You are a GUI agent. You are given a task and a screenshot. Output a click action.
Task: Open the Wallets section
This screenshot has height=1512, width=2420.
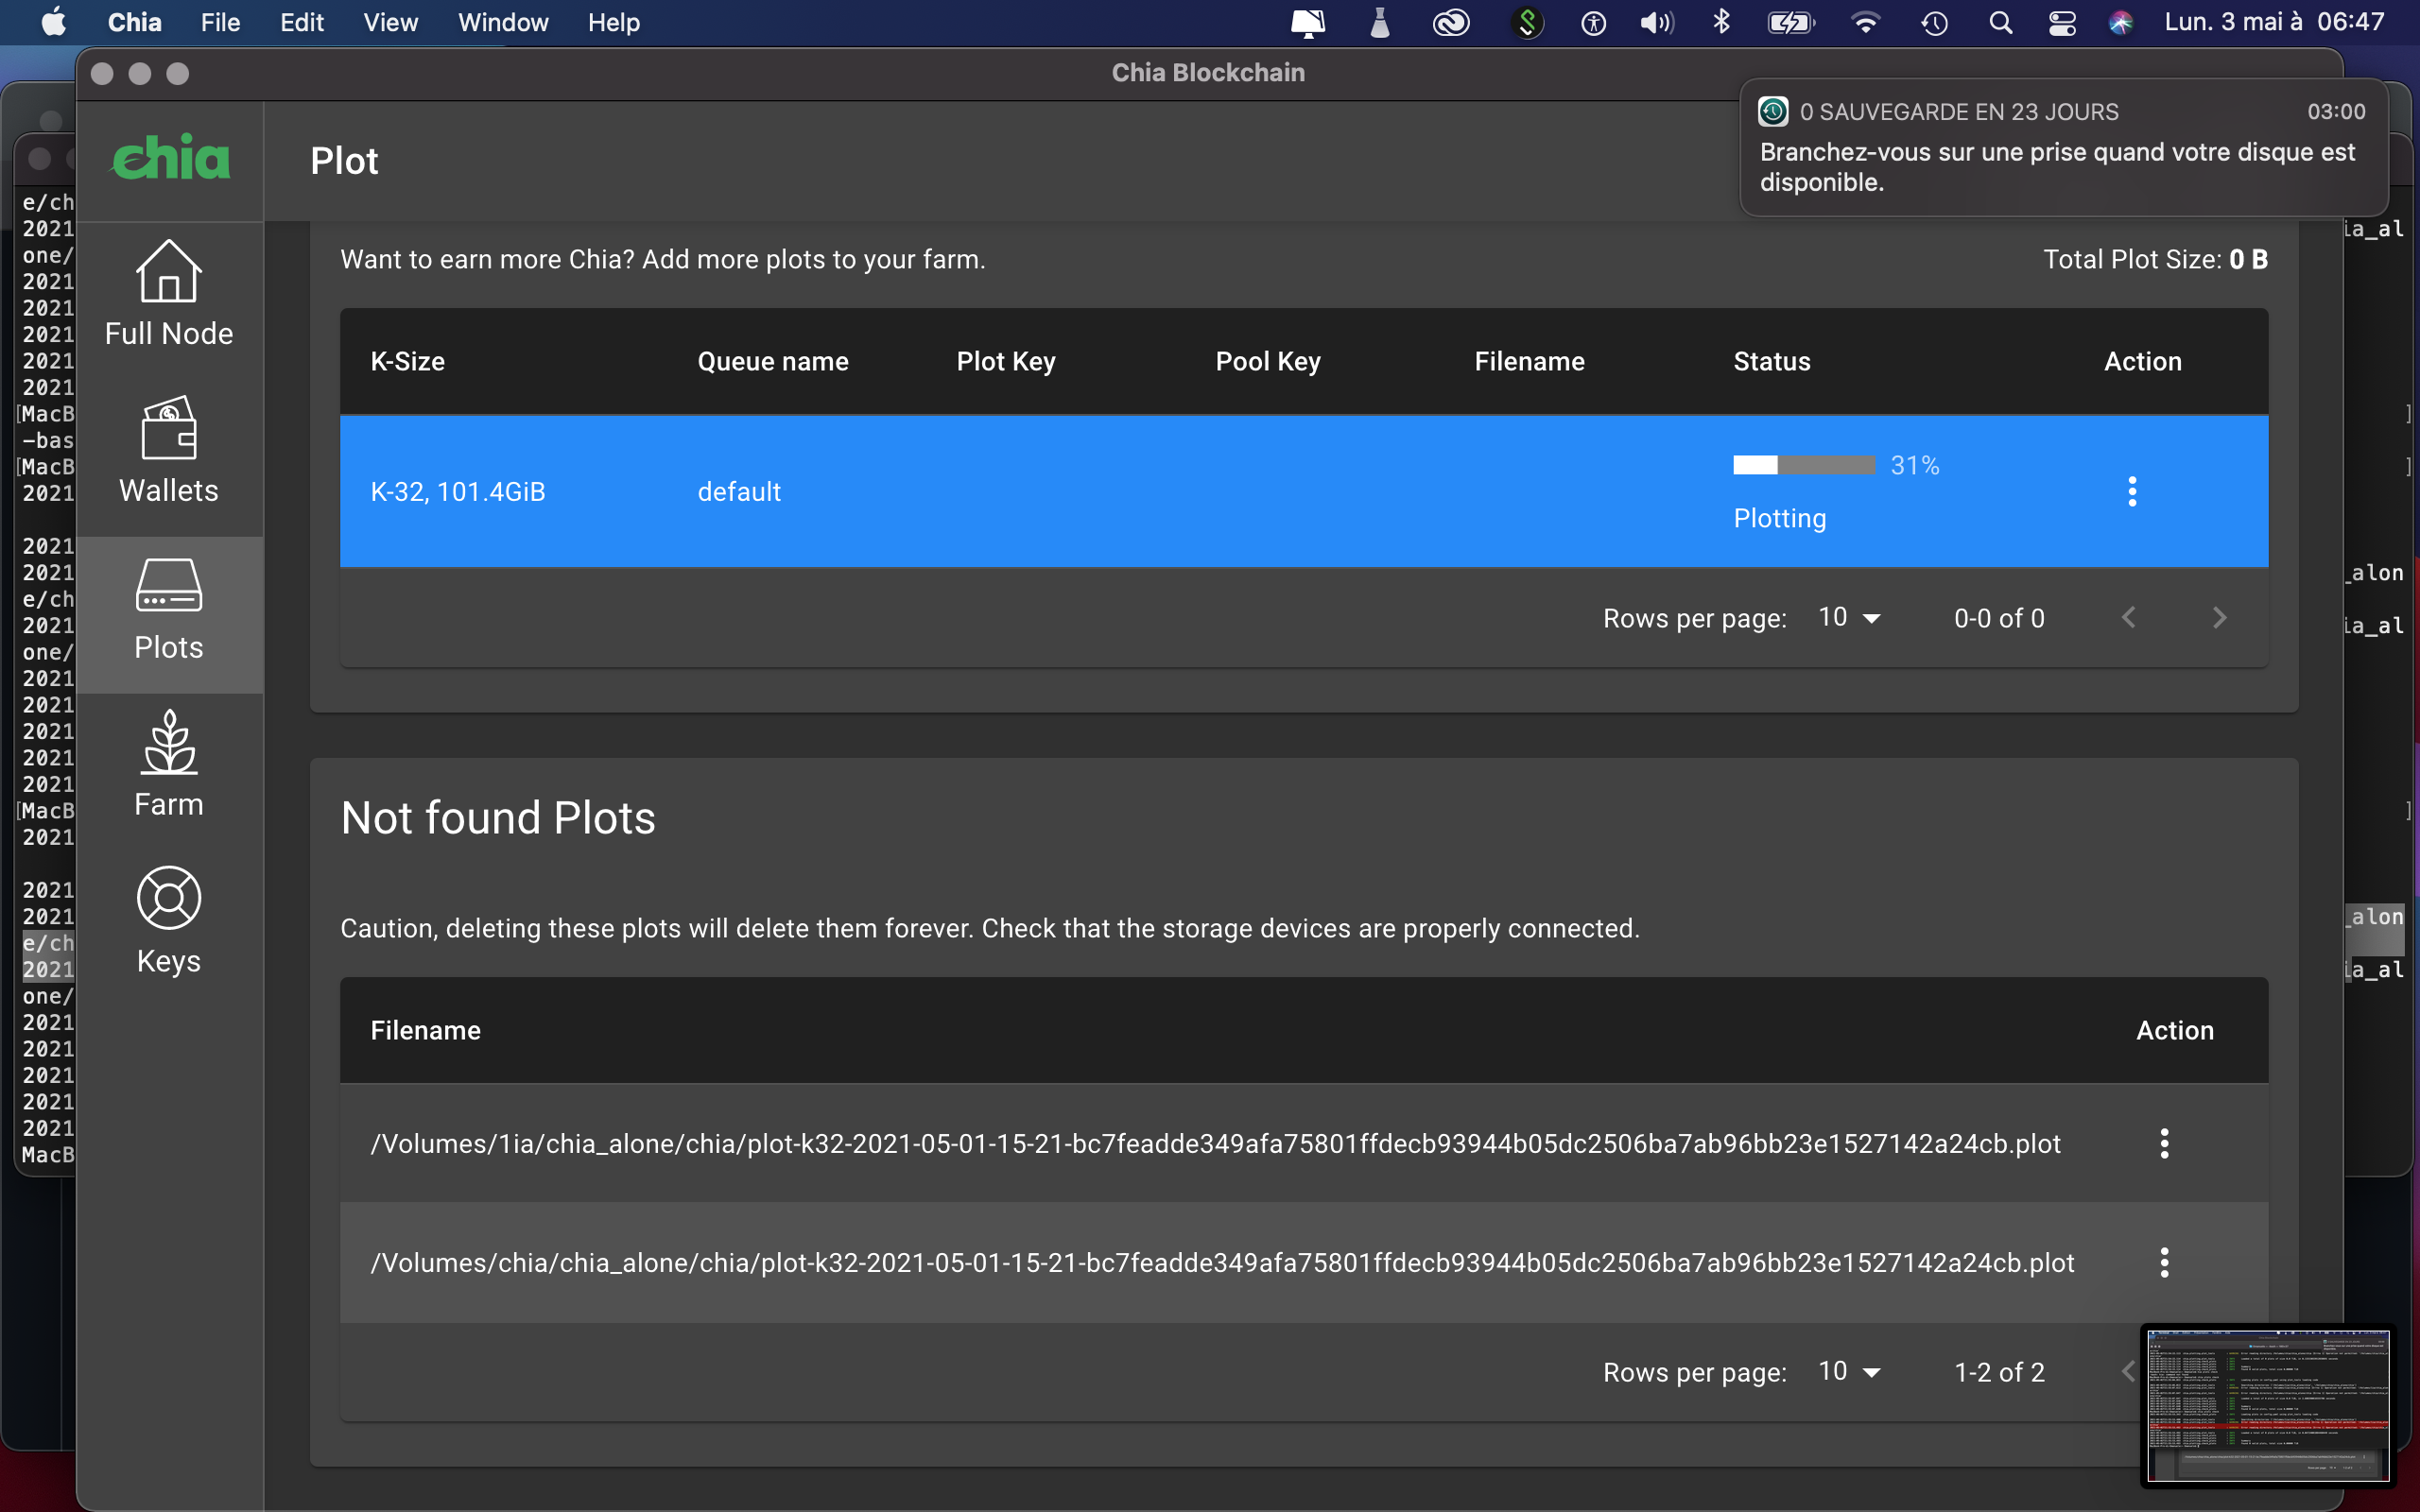[169, 452]
